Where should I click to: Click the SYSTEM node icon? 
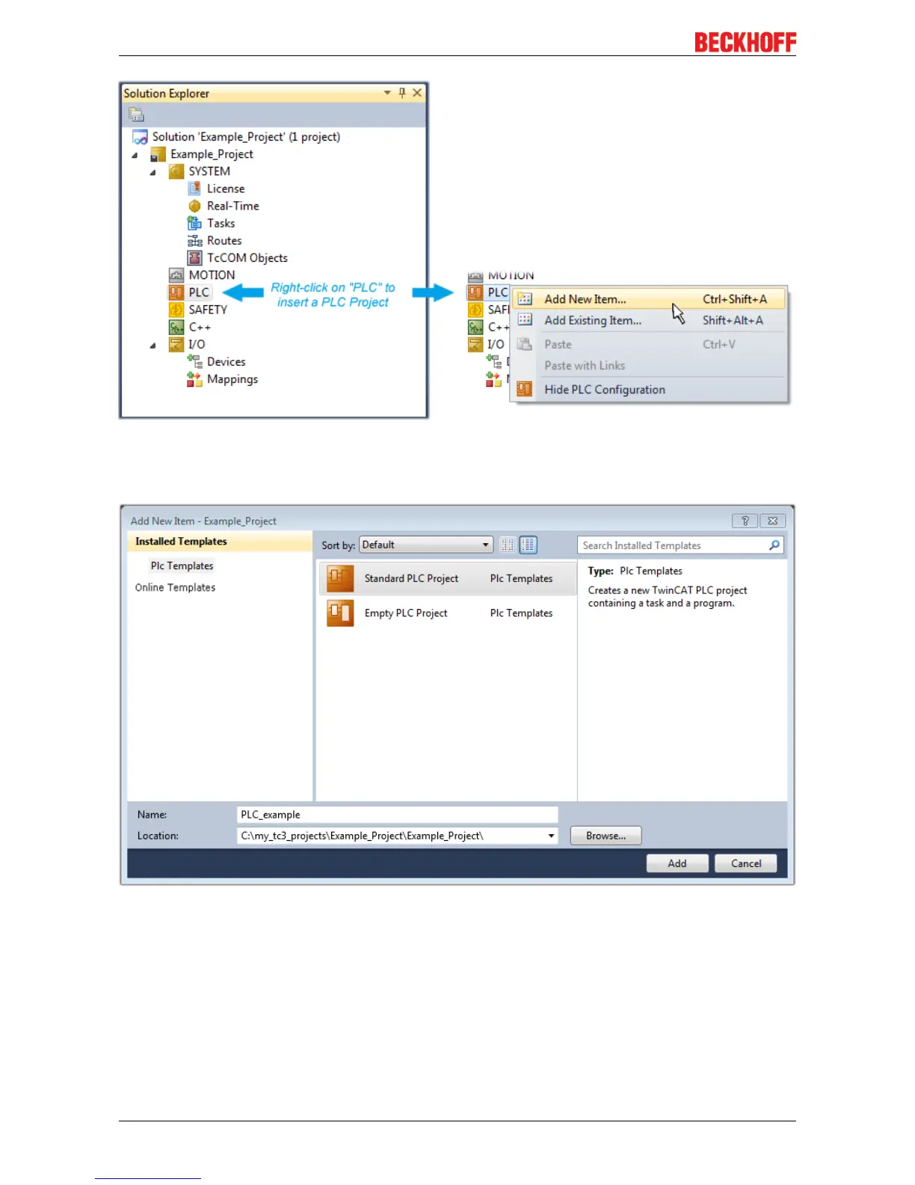tap(176, 171)
